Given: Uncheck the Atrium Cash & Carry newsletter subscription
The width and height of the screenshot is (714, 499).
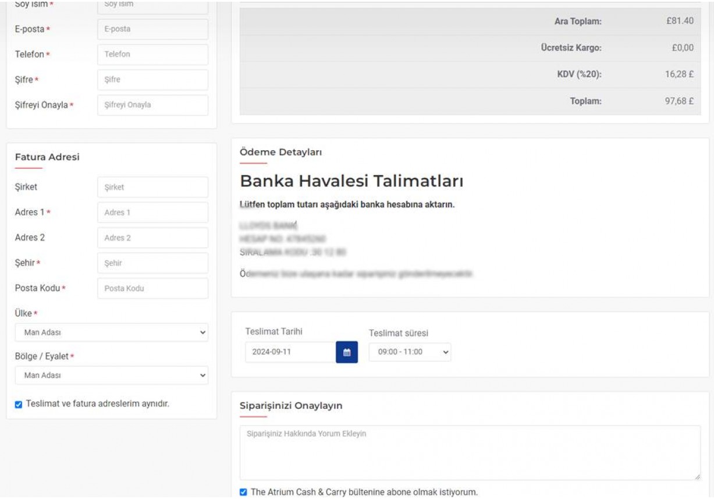Looking at the screenshot, I should (x=243, y=492).
